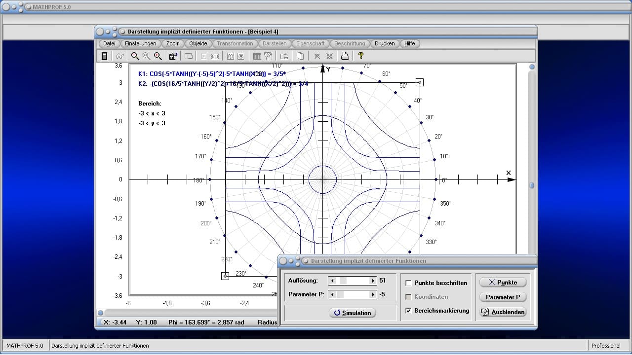Open the Objekte menu
The image size is (632, 355).
pos(198,43)
